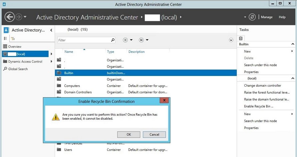Open the navigation history dropdown arrow
Image resolution: width=297 pixels, height=157 pixels.
click(x=25, y=17)
